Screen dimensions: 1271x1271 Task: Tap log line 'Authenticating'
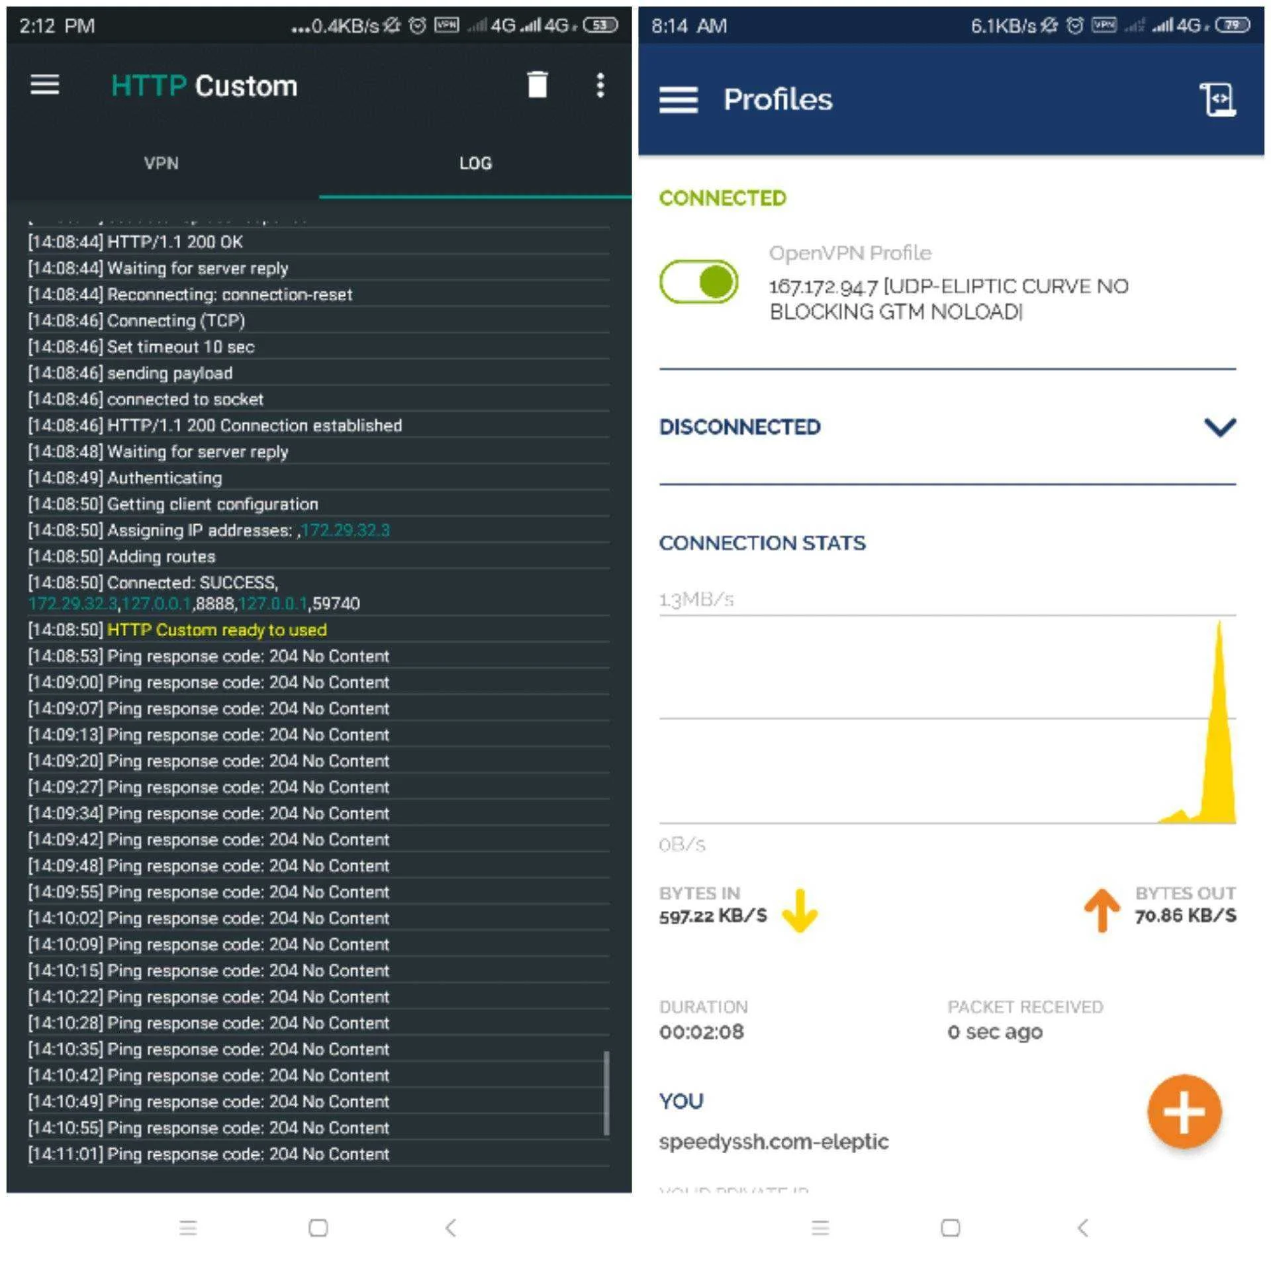[124, 478]
